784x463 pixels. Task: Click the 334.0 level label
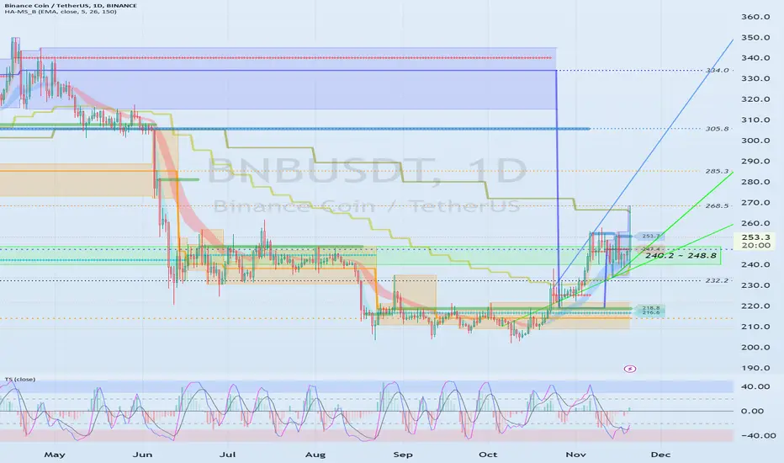717,71
